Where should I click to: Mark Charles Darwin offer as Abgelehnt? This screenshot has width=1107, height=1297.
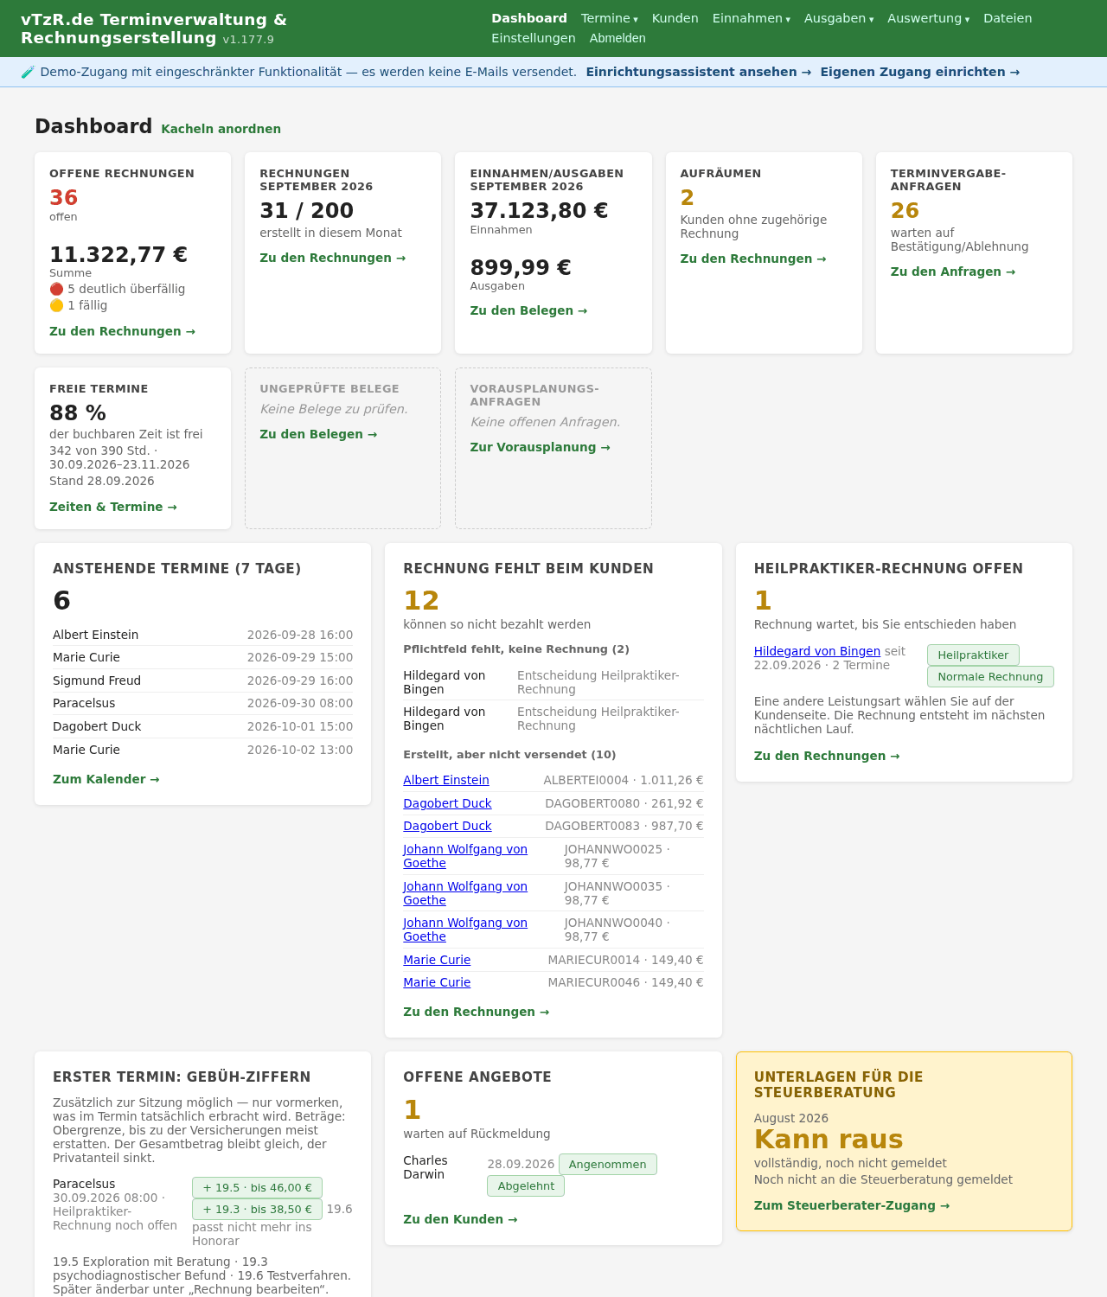pos(526,1186)
